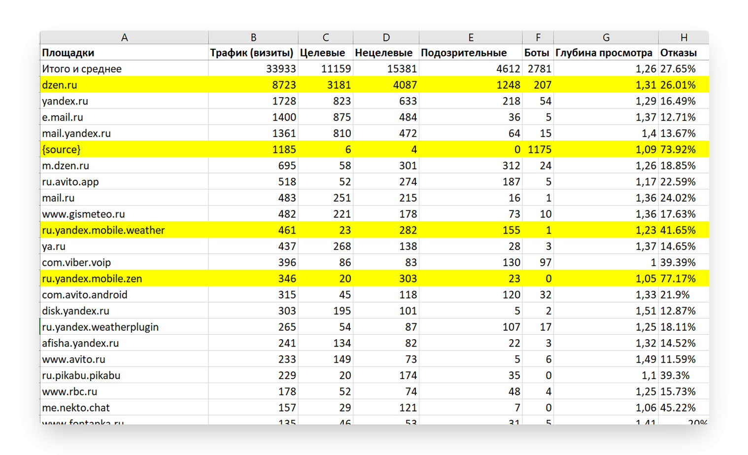Select the ru.yandex.weatherplugin cell
Image resolution: width=748 pixels, height=455 pixels.
[x=124, y=327]
